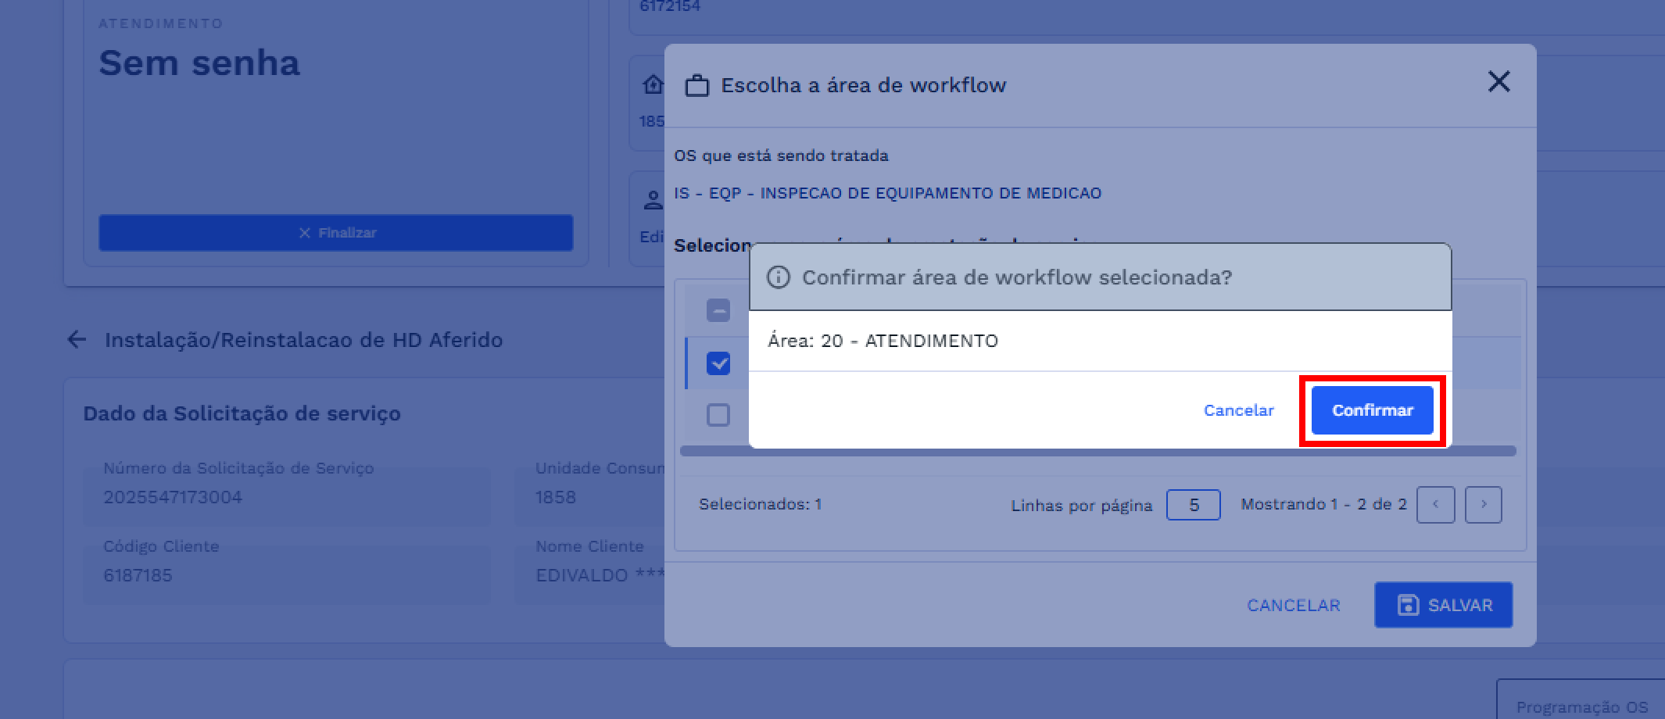Open the Linhas por página selector

[x=1193, y=505]
